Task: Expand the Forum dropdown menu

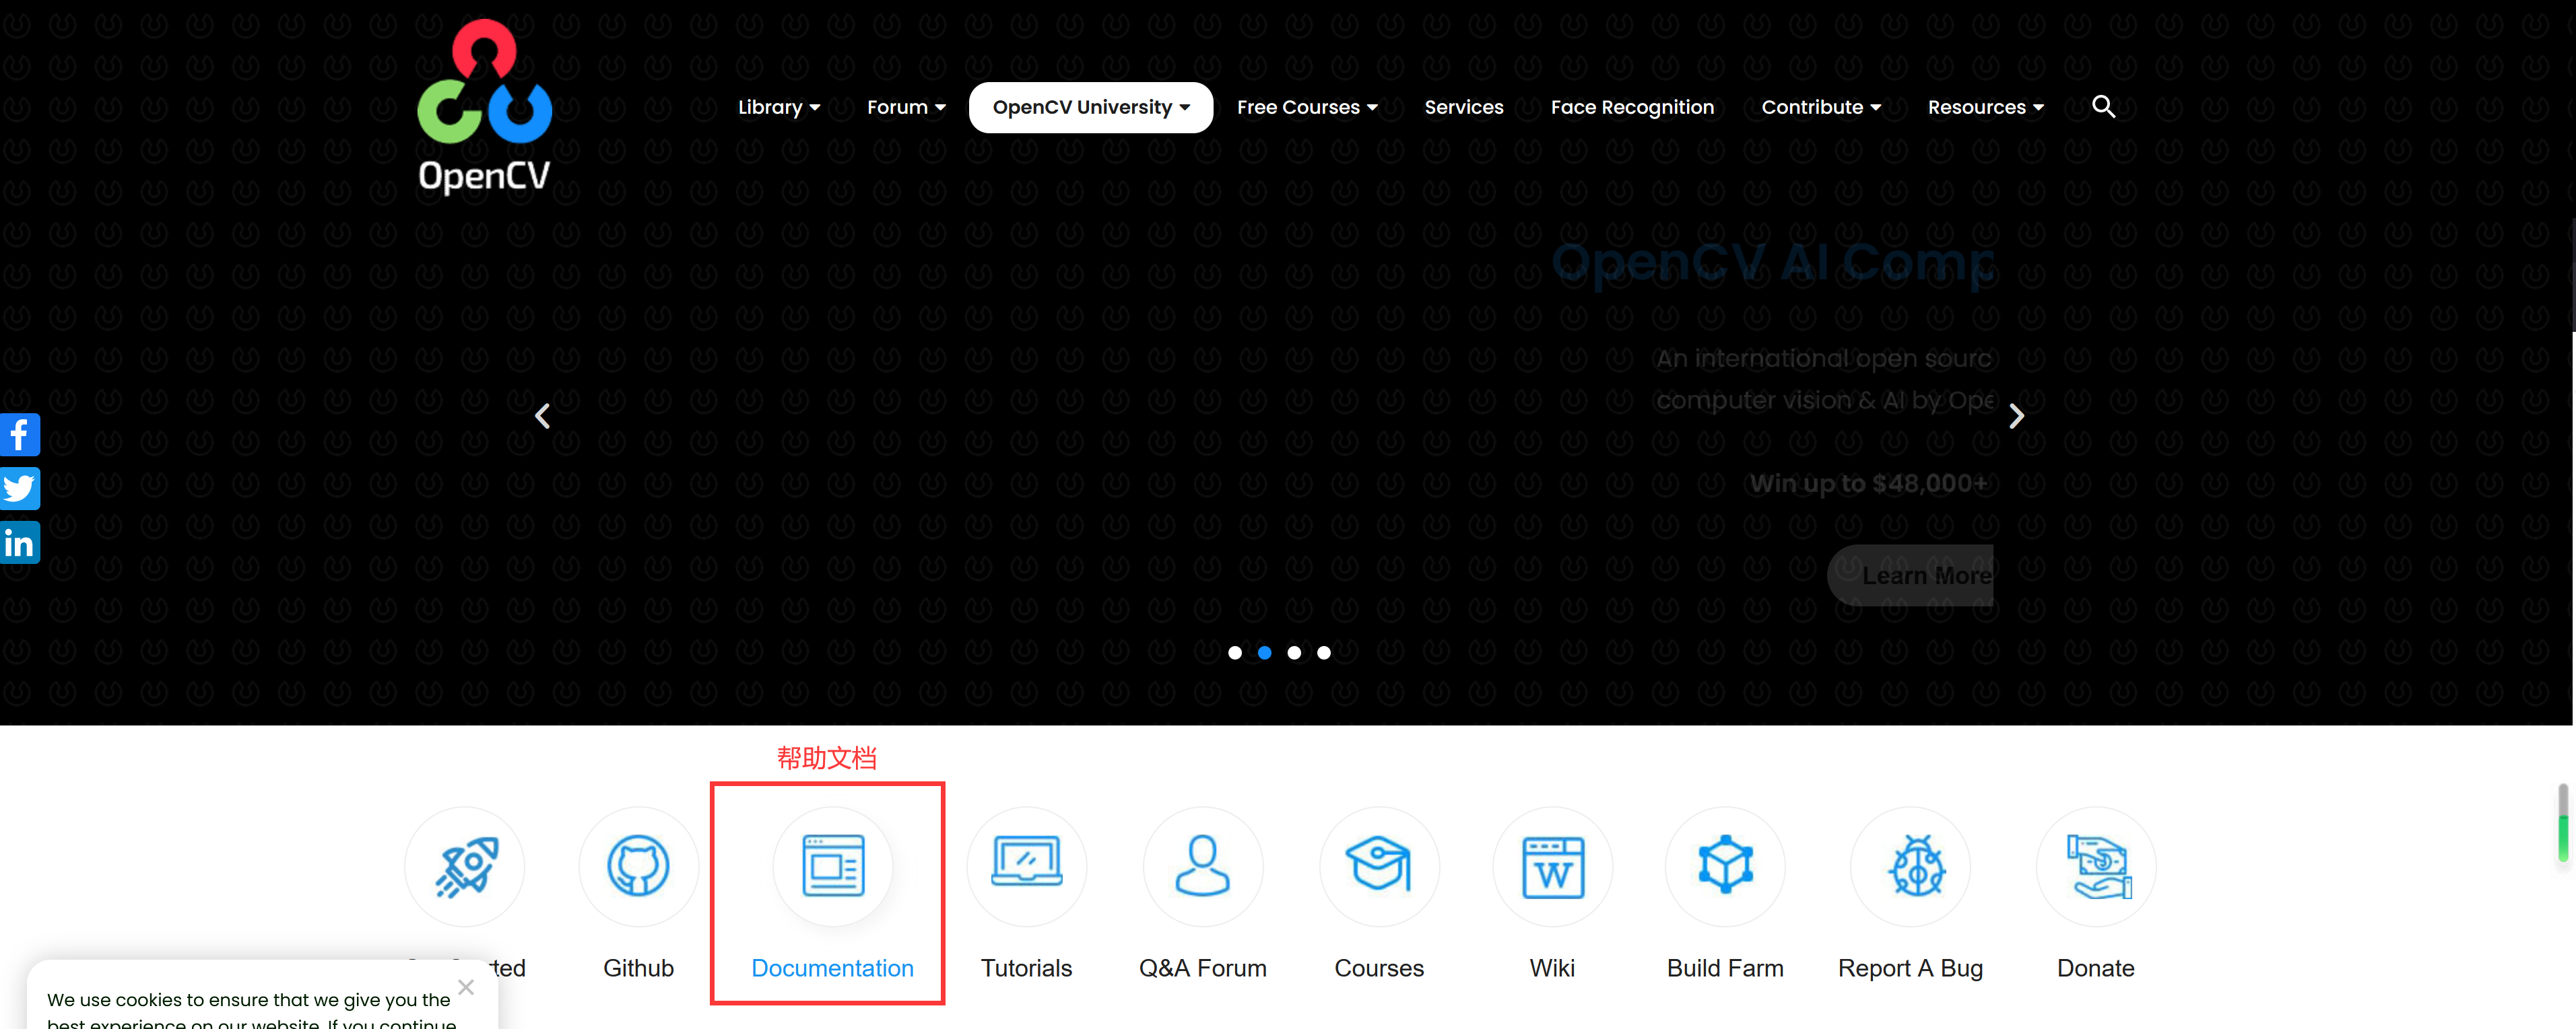Action: (906, 107)
